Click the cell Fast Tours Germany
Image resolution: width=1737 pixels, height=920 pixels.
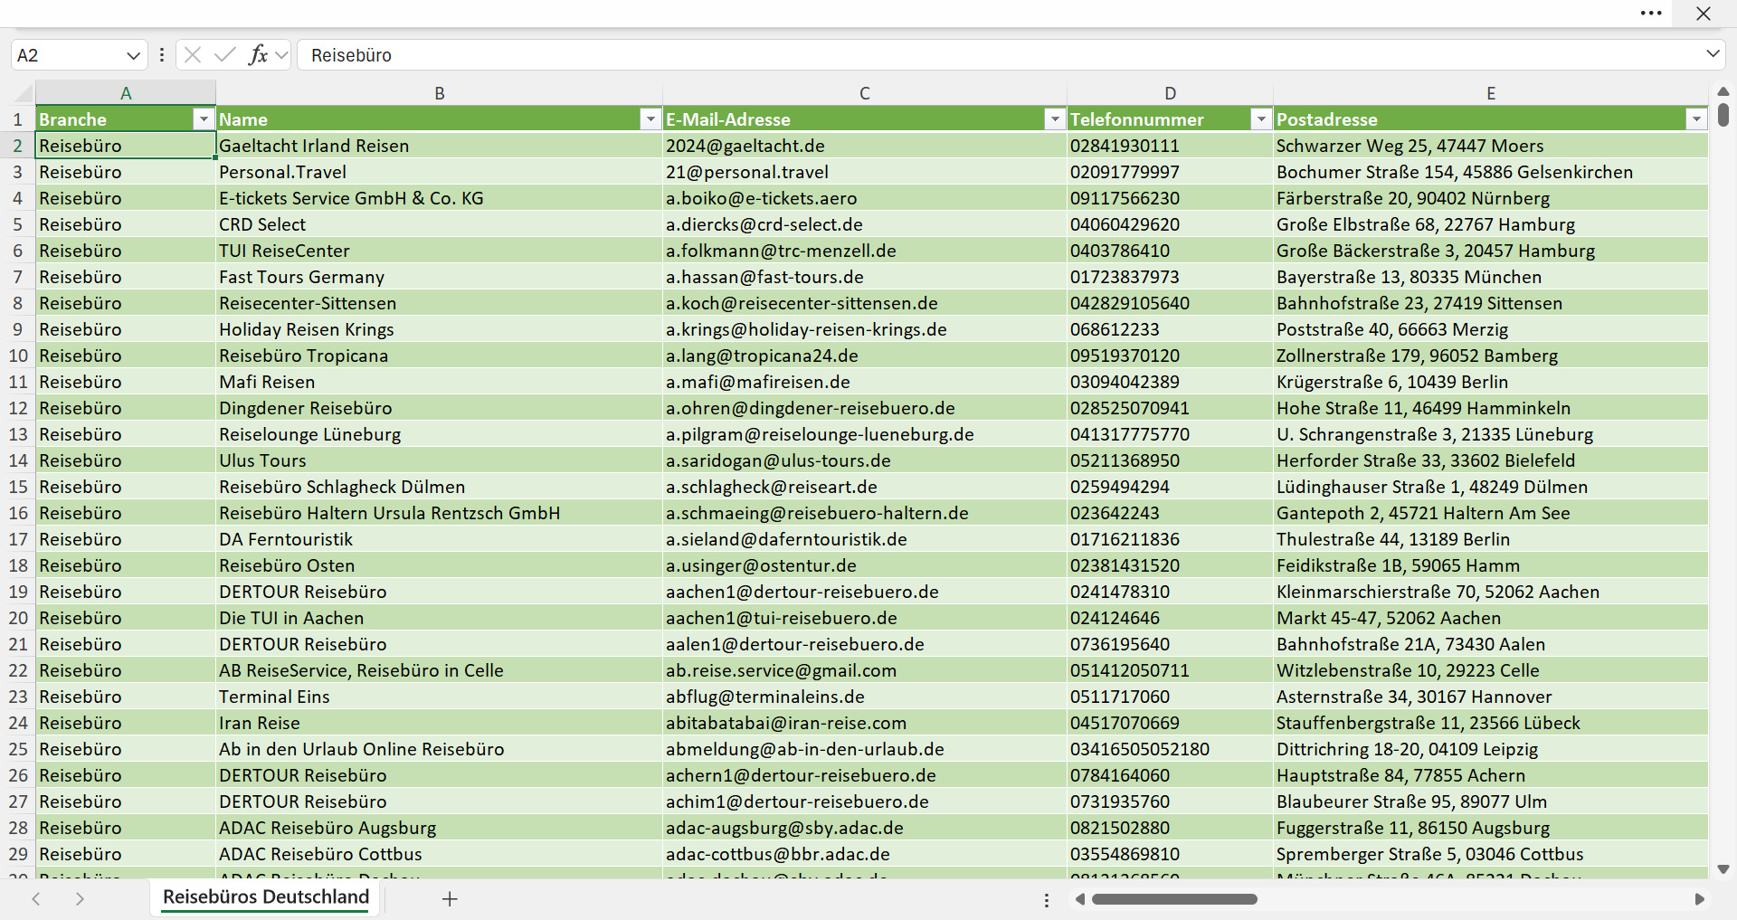440,277
